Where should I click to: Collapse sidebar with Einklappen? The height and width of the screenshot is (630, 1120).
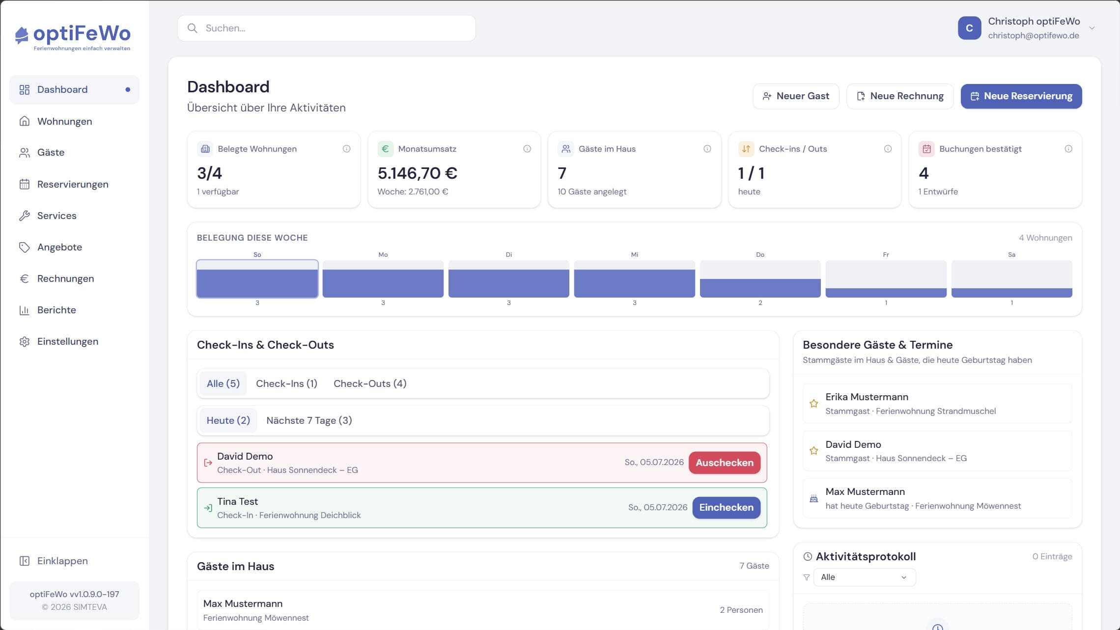[74, 561]
